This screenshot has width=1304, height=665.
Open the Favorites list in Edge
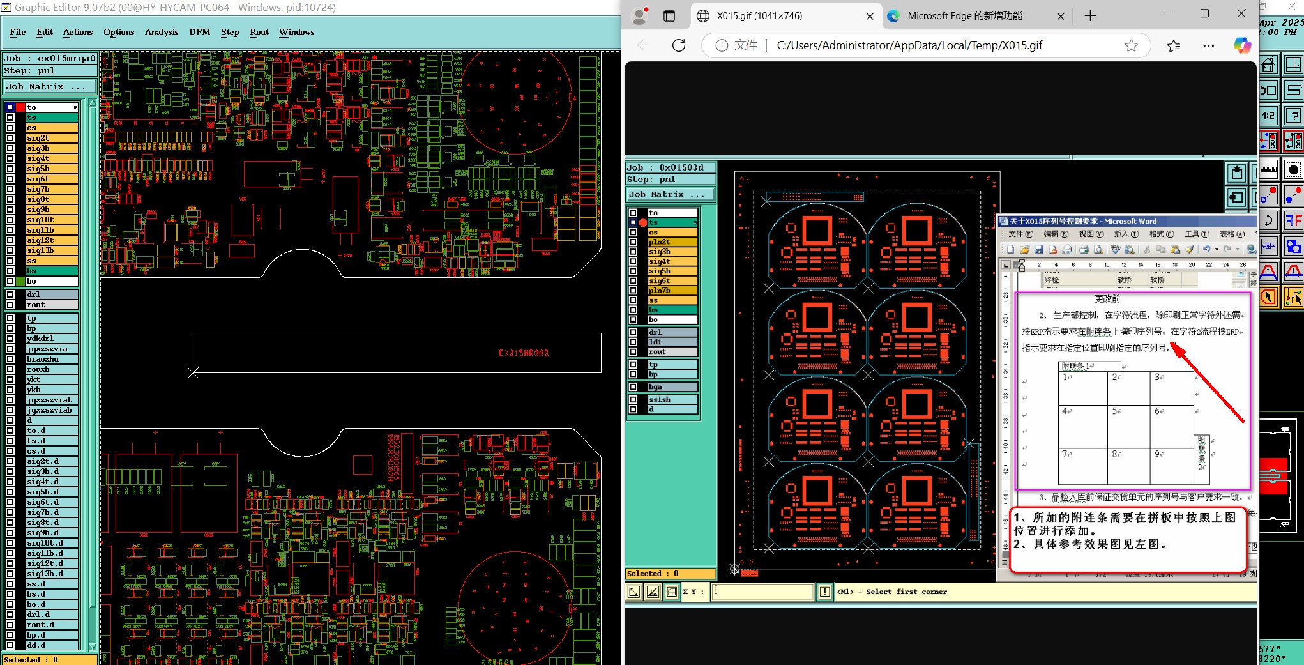(1174, 45)
